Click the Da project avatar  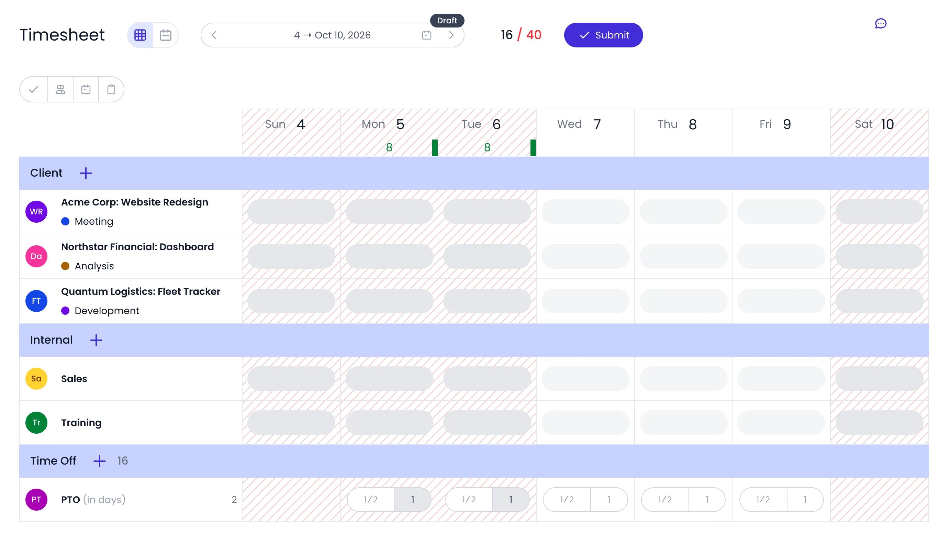[x=36, y=256]
